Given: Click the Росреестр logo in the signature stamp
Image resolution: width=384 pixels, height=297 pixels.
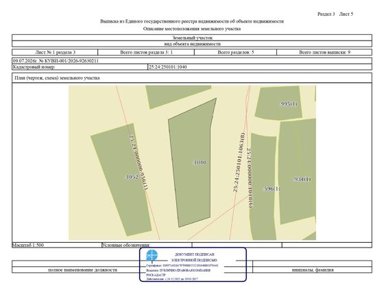Looking at the screenshot, I should click(x=152, y=256).
